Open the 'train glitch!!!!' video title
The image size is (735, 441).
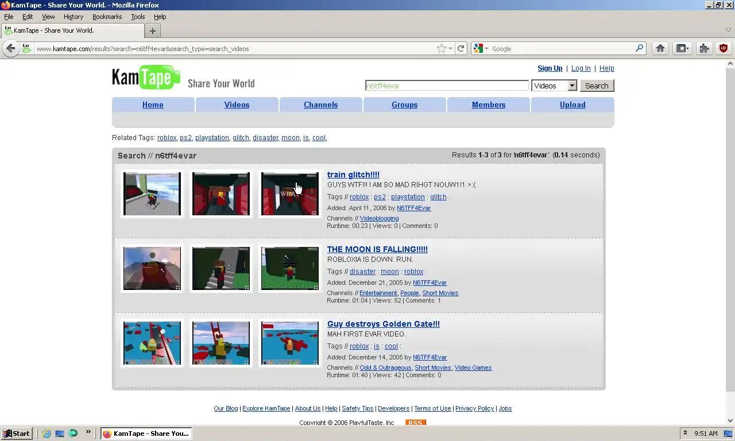point(353,175)
